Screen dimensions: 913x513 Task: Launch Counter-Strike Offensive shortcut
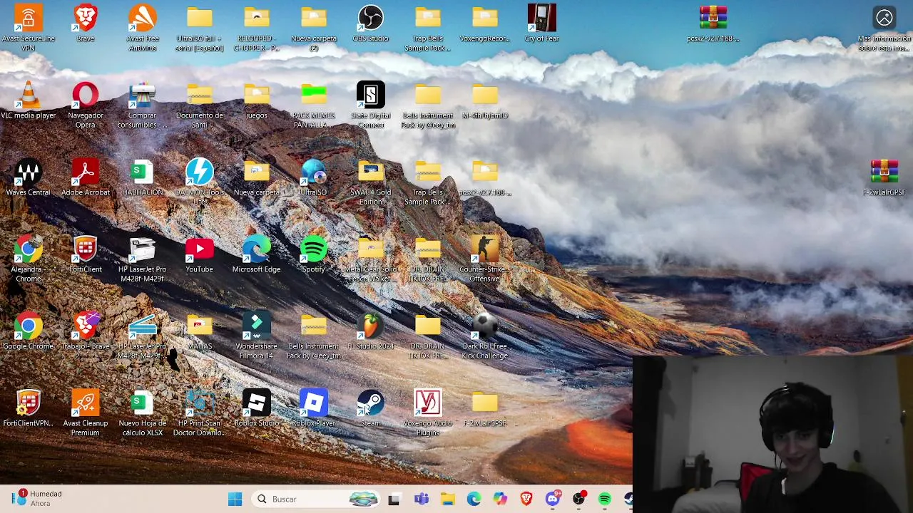(x=485, y=258)
